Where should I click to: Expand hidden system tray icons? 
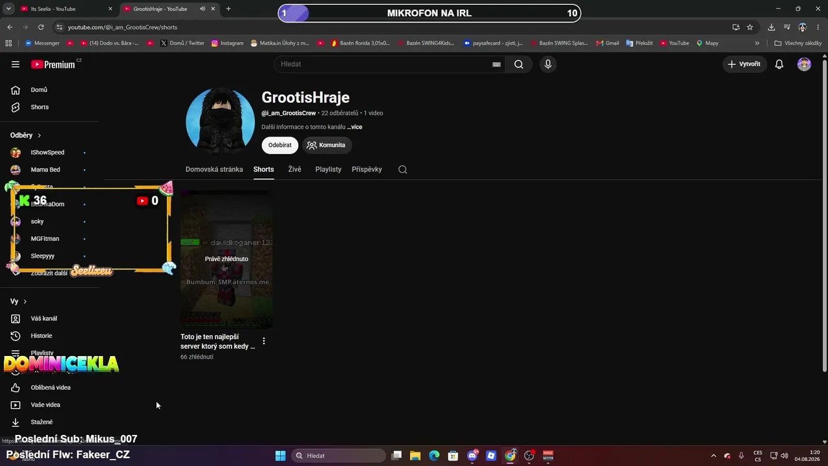tap(714, 456)
